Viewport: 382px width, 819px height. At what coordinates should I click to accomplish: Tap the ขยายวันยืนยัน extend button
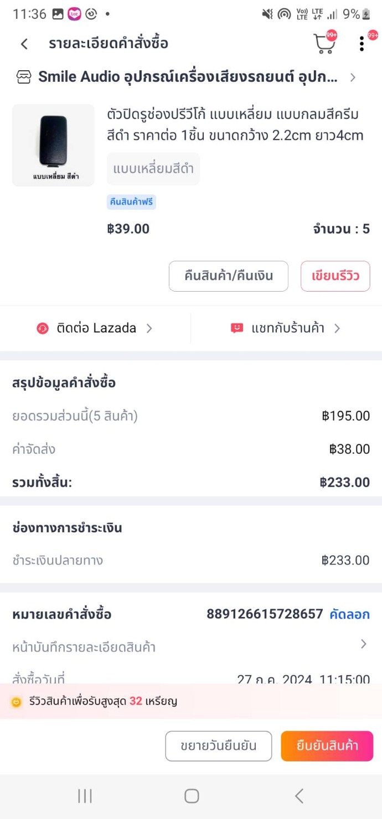click(x=219, y=746)
